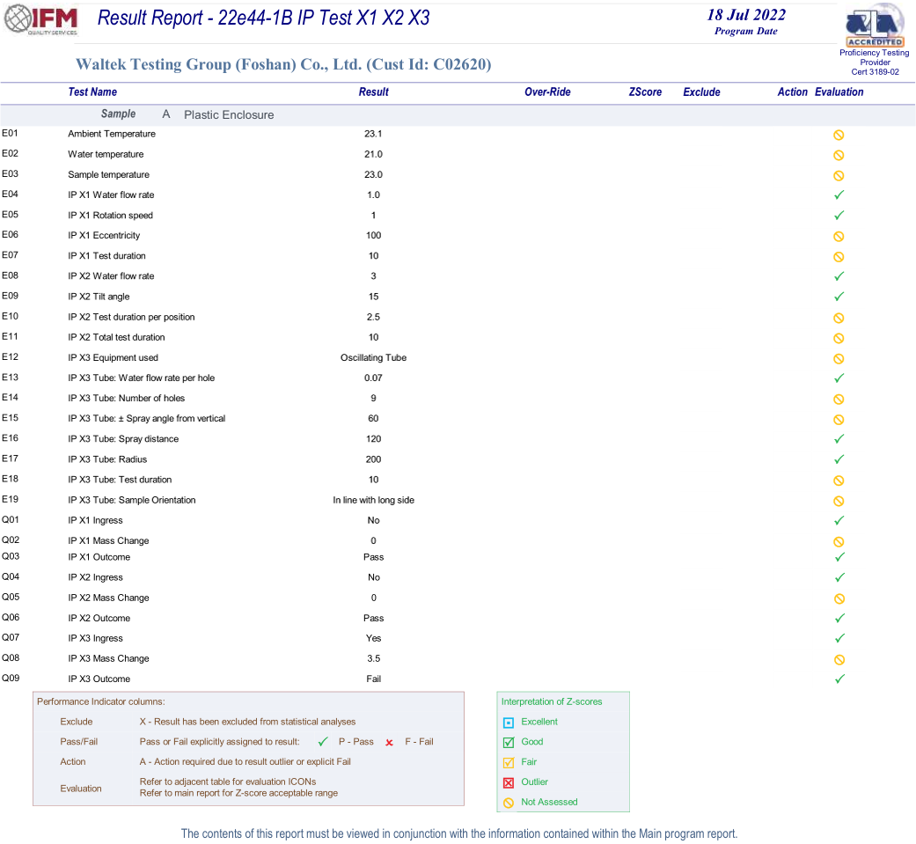Click green checkmark for IP X1 Water flow rate
This screenshot has height=844, width=916.
(839, 195)
